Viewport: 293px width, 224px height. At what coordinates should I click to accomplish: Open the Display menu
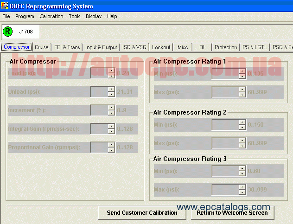point(94,16)
